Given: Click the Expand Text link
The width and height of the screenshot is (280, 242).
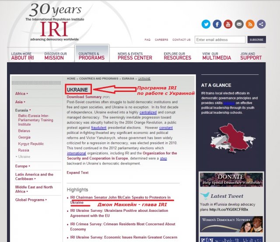Looking at the screenshot, I should (x=77, y=172).
